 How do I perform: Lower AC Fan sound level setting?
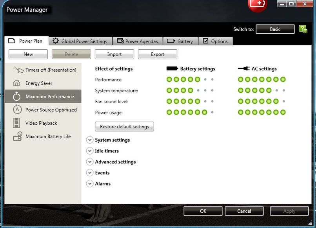coord(255,102)
